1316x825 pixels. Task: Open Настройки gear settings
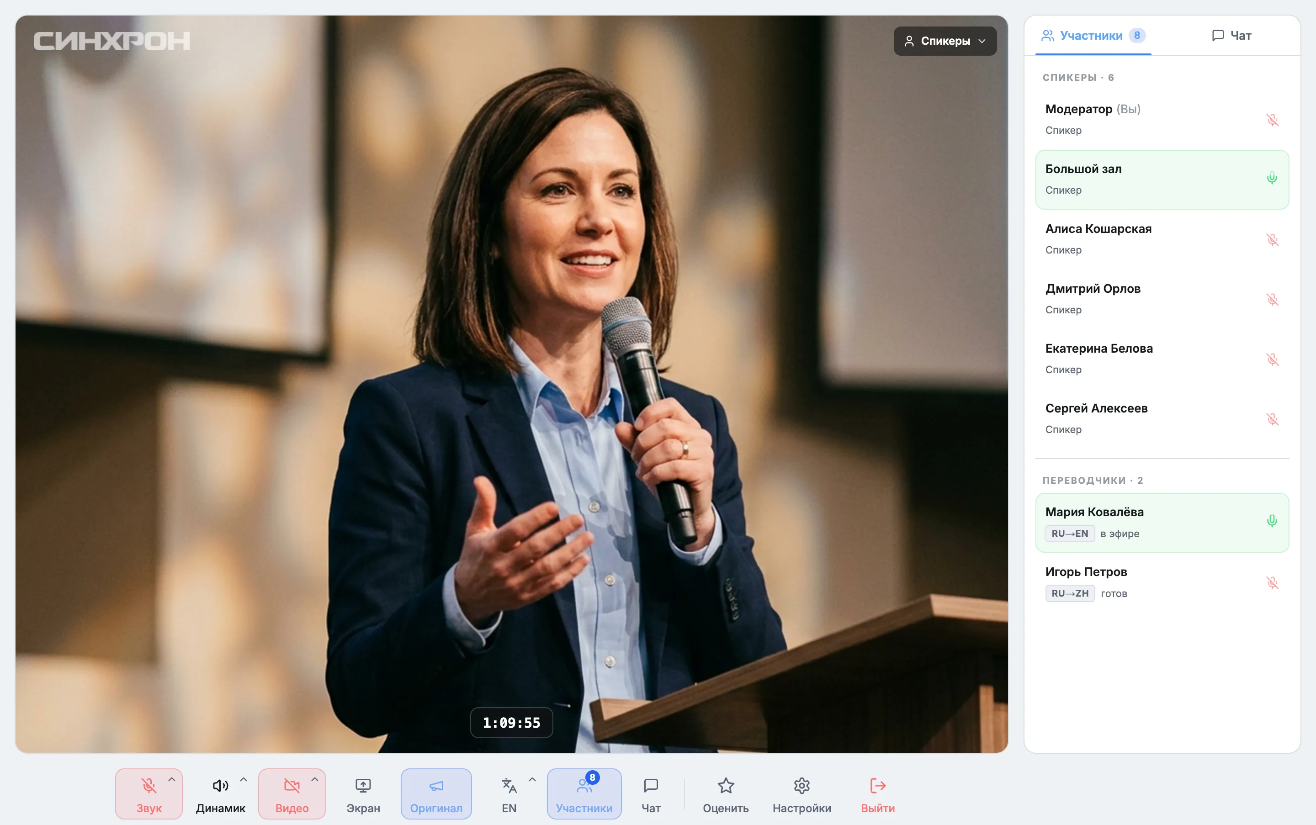(x=801, y=786)
